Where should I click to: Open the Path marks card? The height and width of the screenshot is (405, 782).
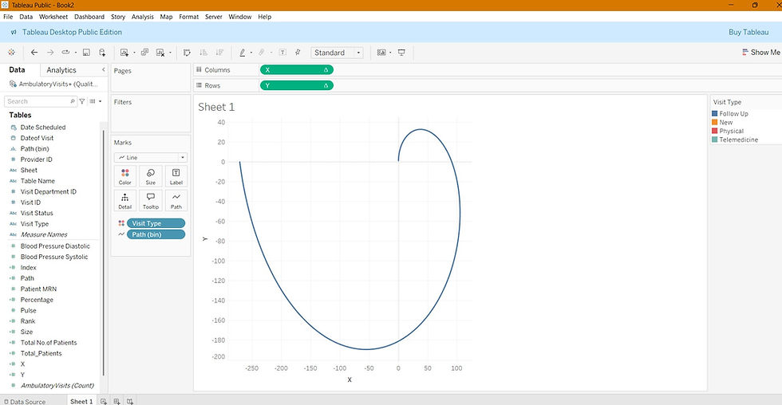pyautogui.click(x=176, y=200)
